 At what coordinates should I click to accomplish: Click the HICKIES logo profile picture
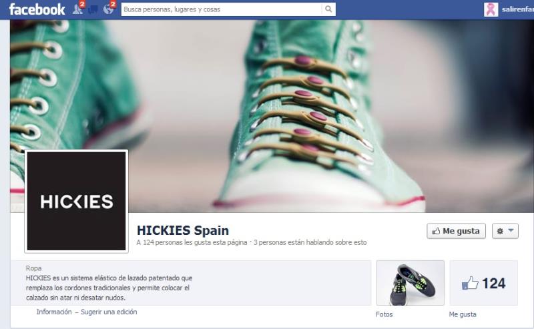(76, 202)
